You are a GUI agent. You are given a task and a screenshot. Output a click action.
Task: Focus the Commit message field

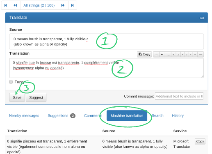179,96
